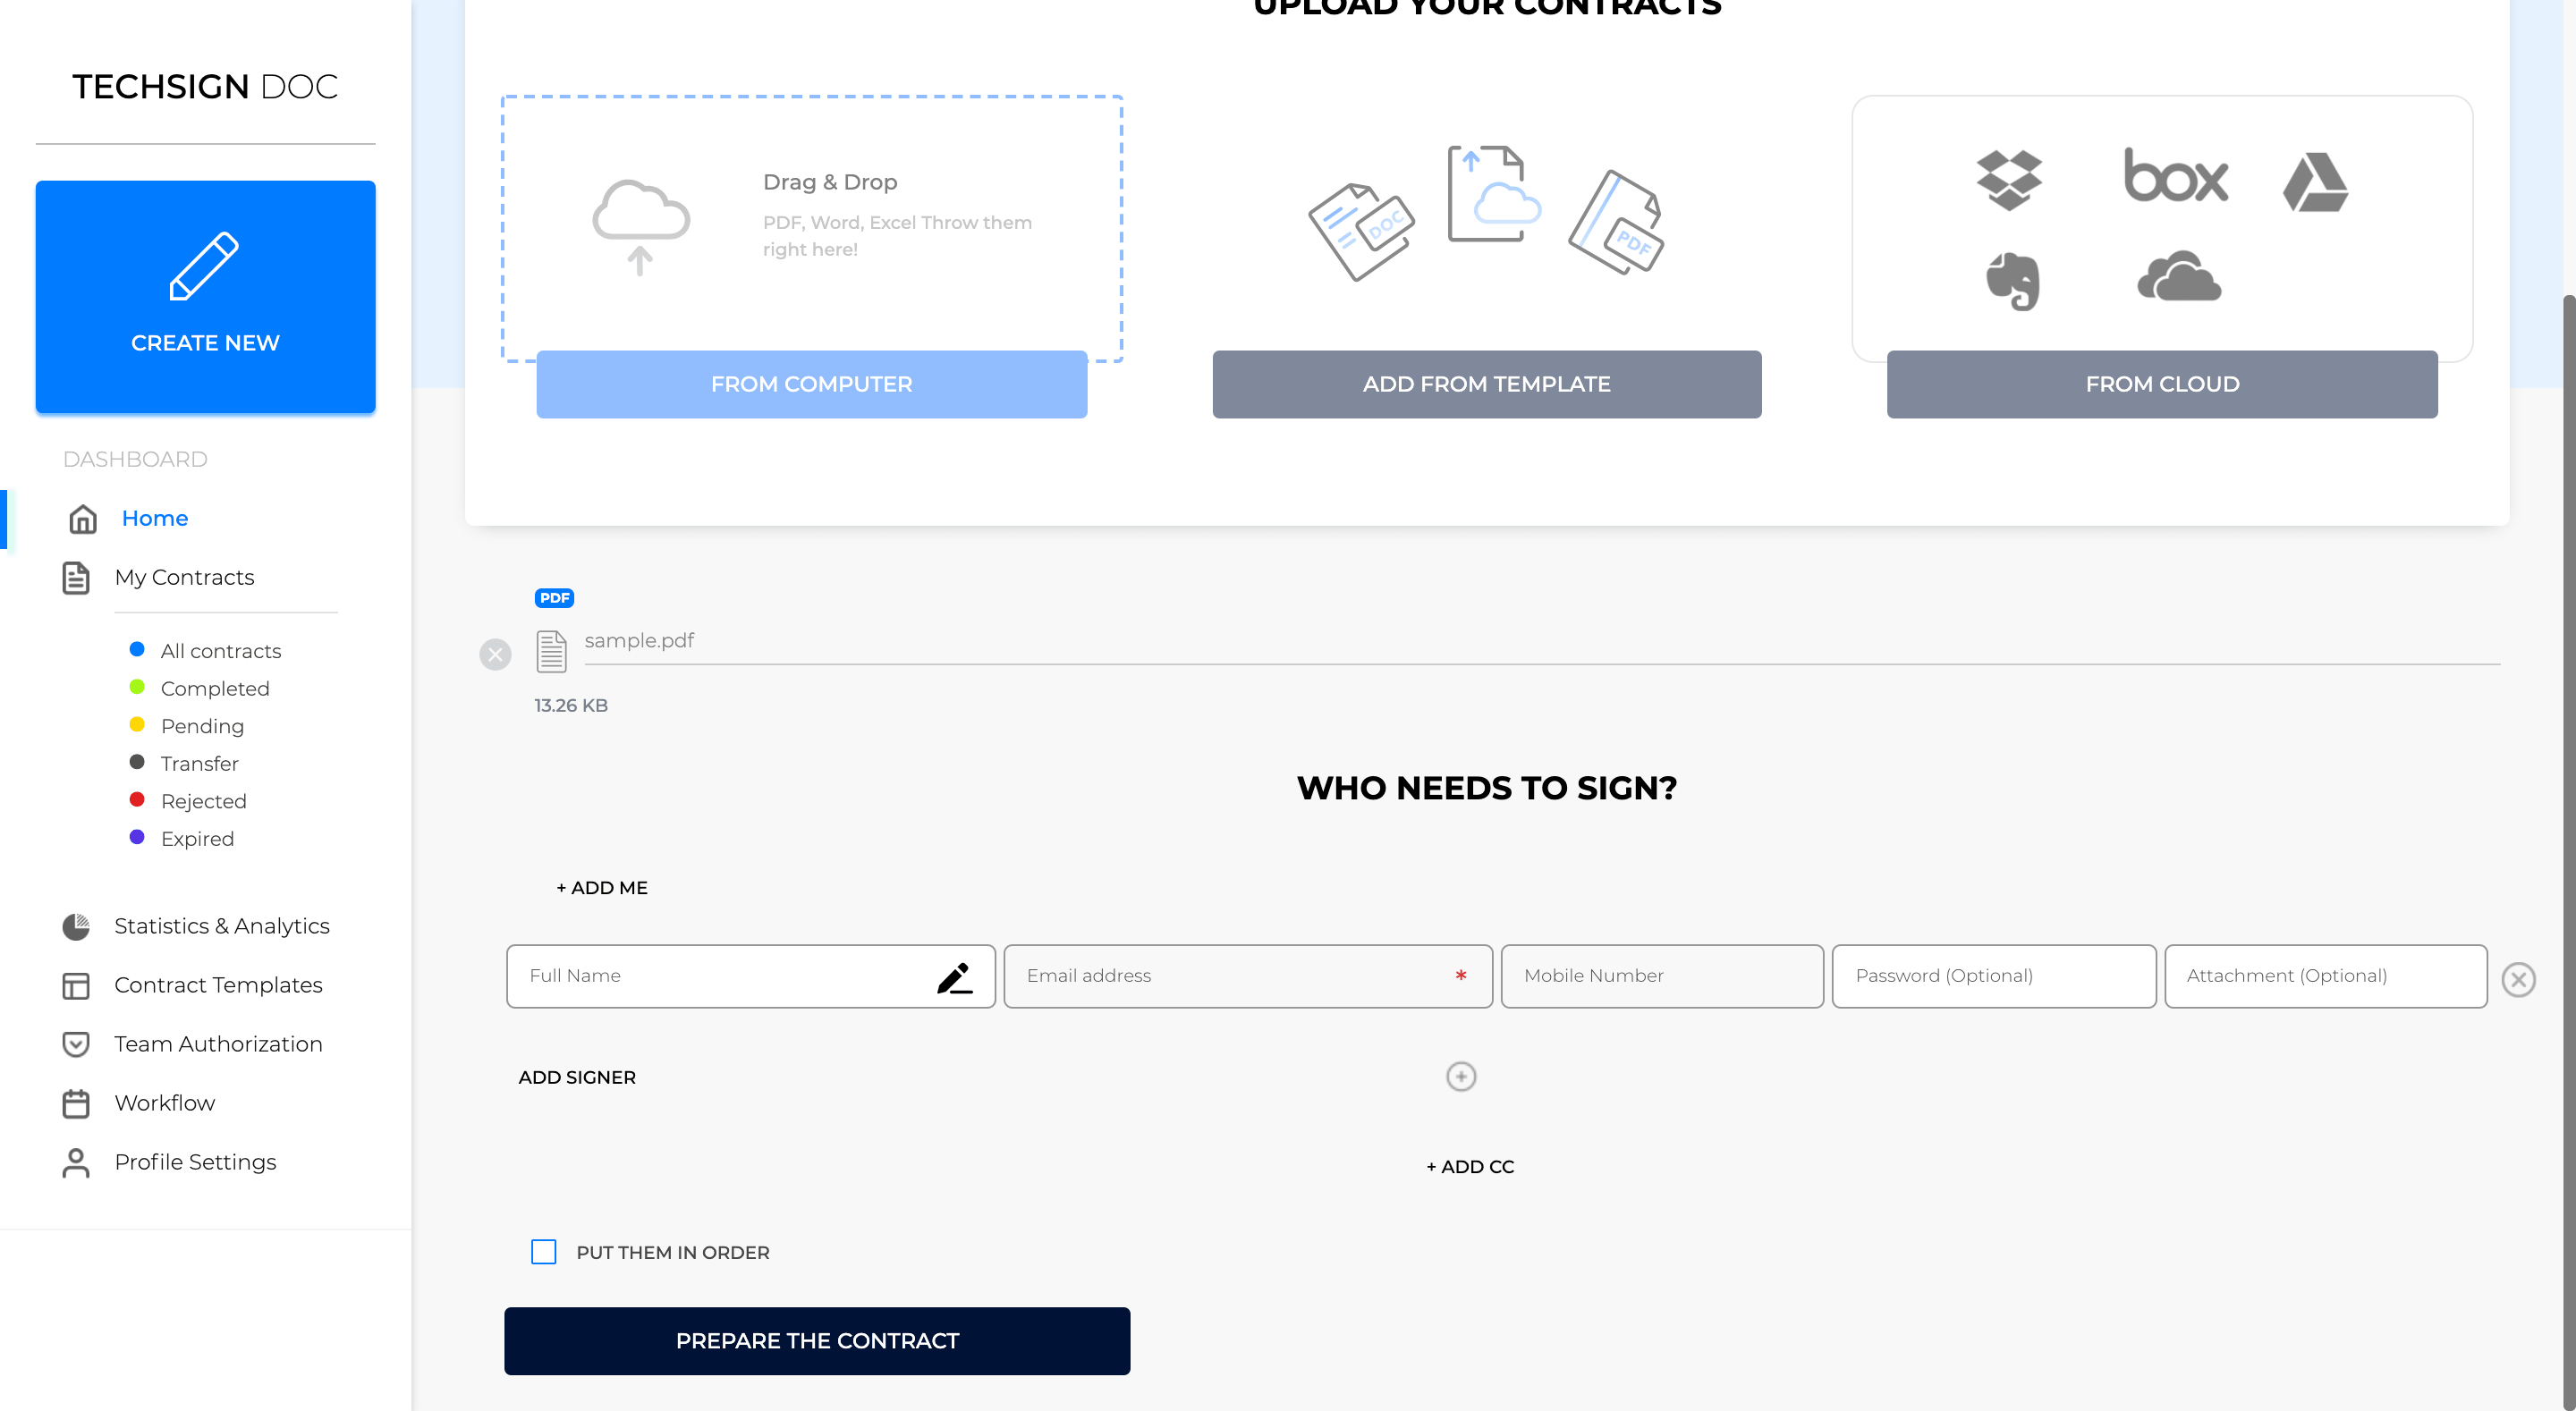
Task: Filter by Transfer contracts
Action: pos(199,764)
